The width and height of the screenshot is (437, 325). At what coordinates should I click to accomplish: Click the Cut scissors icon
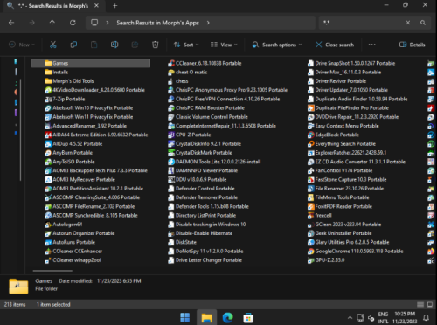click(52, 45)
